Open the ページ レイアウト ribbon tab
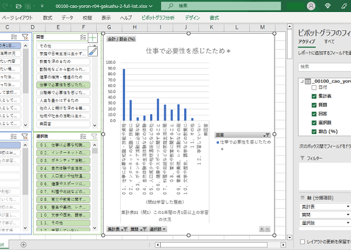The image size is (351, 250). pos(17,18)
